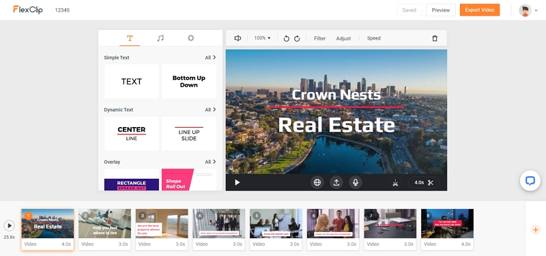Play the video in the preview player

(x=237, y=182)
